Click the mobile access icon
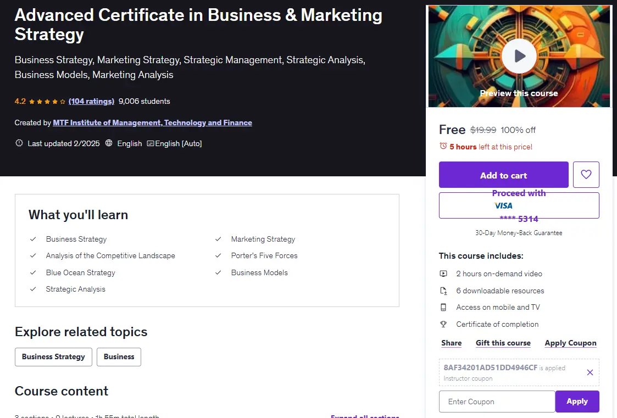The image size is (617, 418). tap(443, 307)
